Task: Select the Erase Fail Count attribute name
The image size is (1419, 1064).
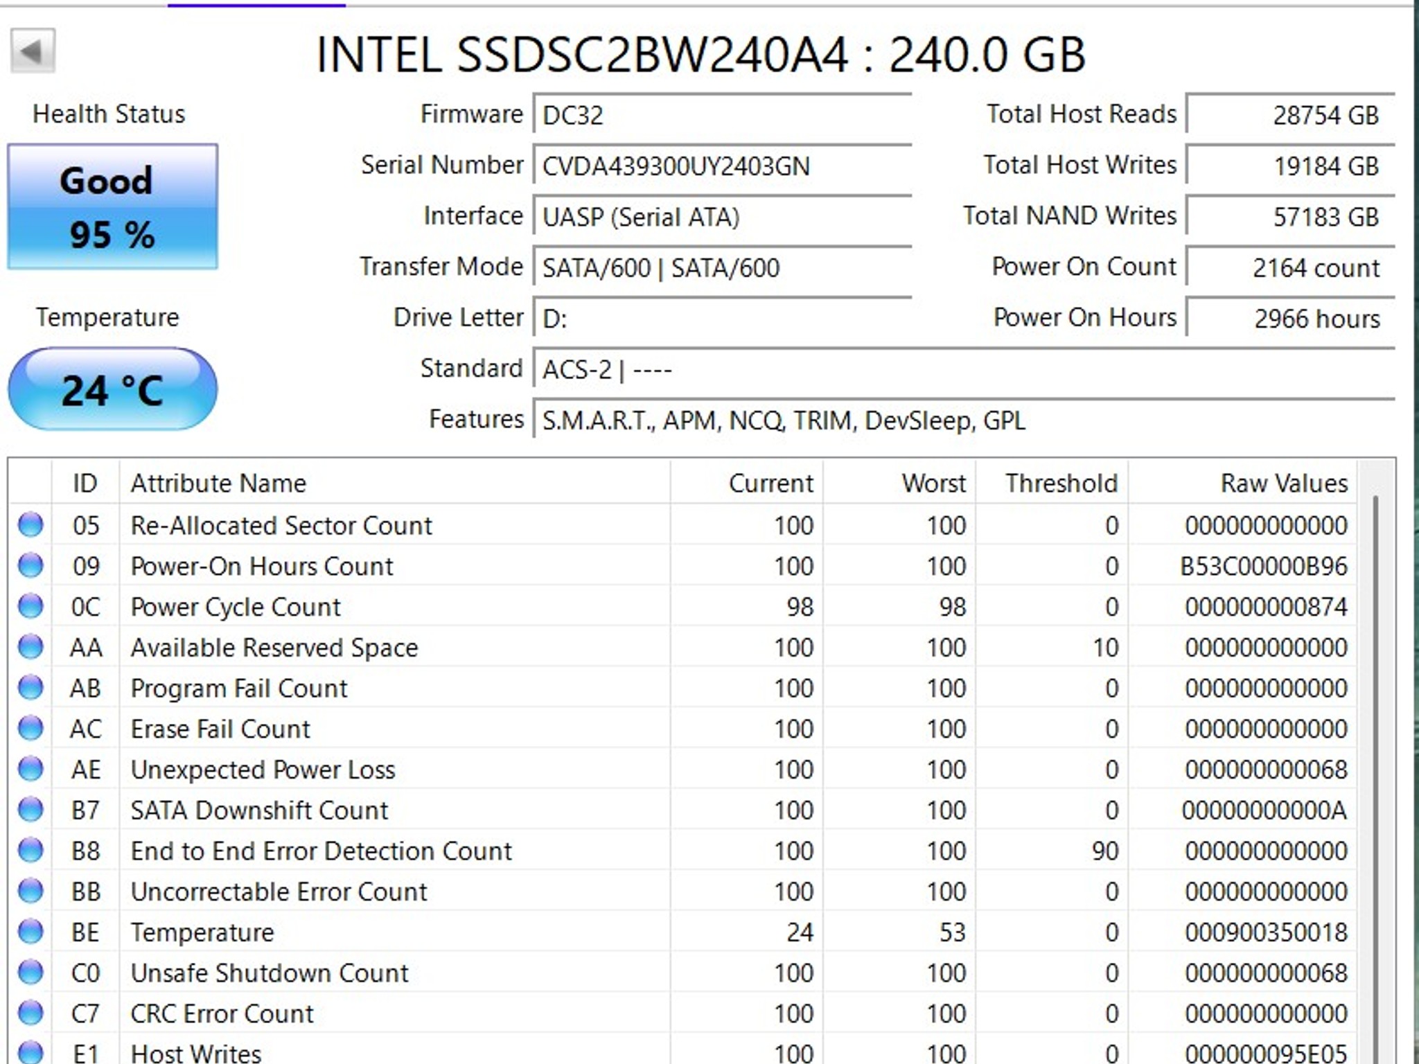Action: (x=220, y=729)
